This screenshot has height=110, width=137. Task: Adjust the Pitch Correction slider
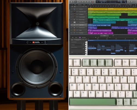click(77, 48)
